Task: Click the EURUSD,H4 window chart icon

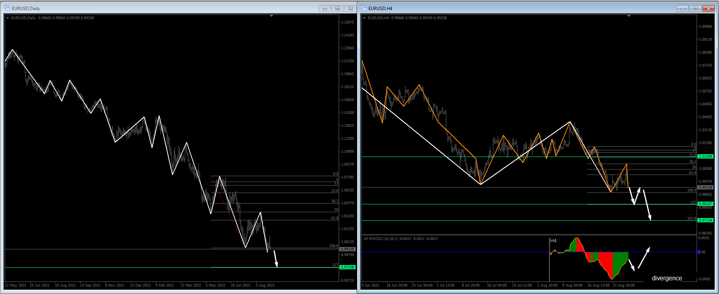Action: pyautogui.click(x=364, y=8)
